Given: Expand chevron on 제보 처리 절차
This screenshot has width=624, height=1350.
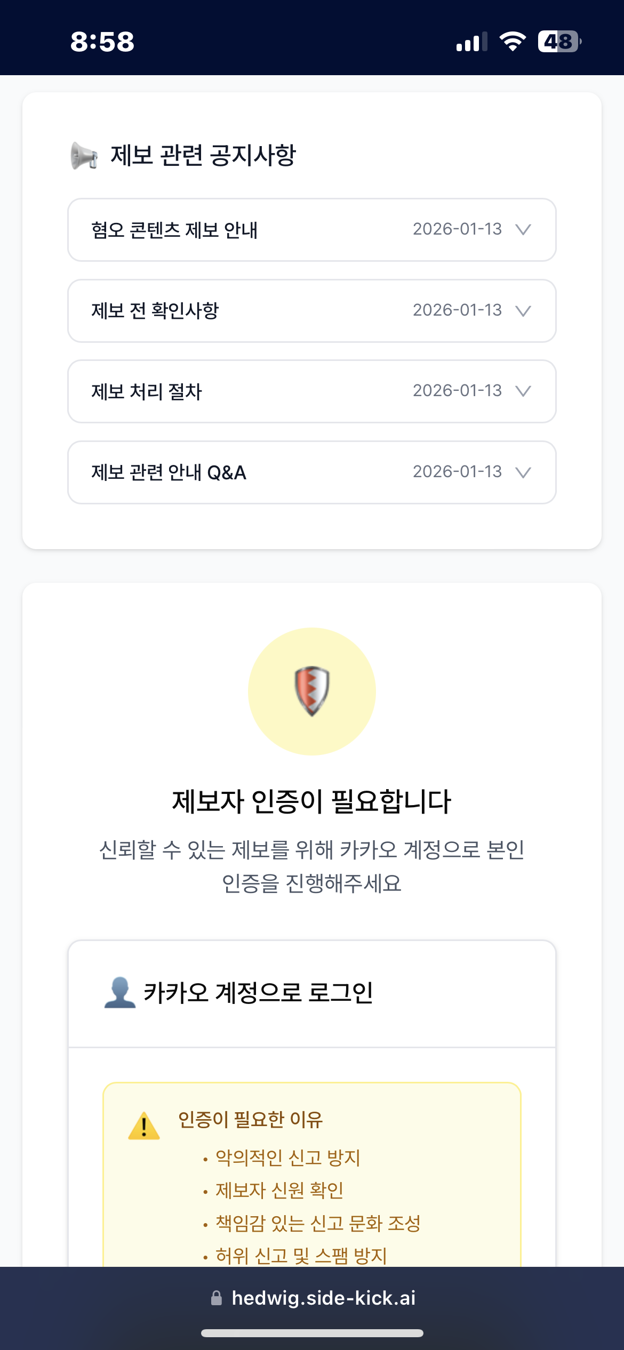Looking at the screenshot, I should (523, 391).
